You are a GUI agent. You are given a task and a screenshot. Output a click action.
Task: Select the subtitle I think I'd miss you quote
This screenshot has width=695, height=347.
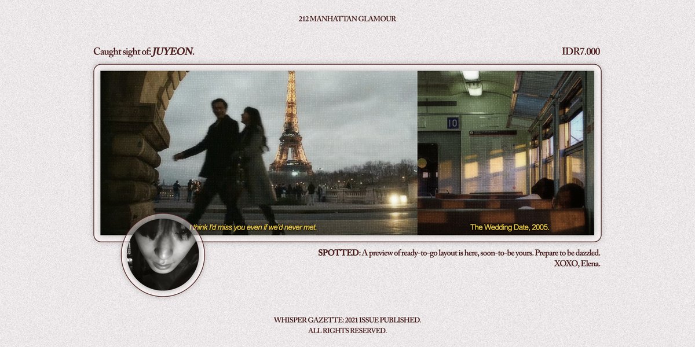253,228
